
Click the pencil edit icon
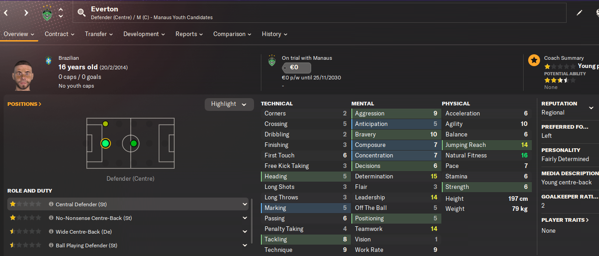[x=579, y=13]
